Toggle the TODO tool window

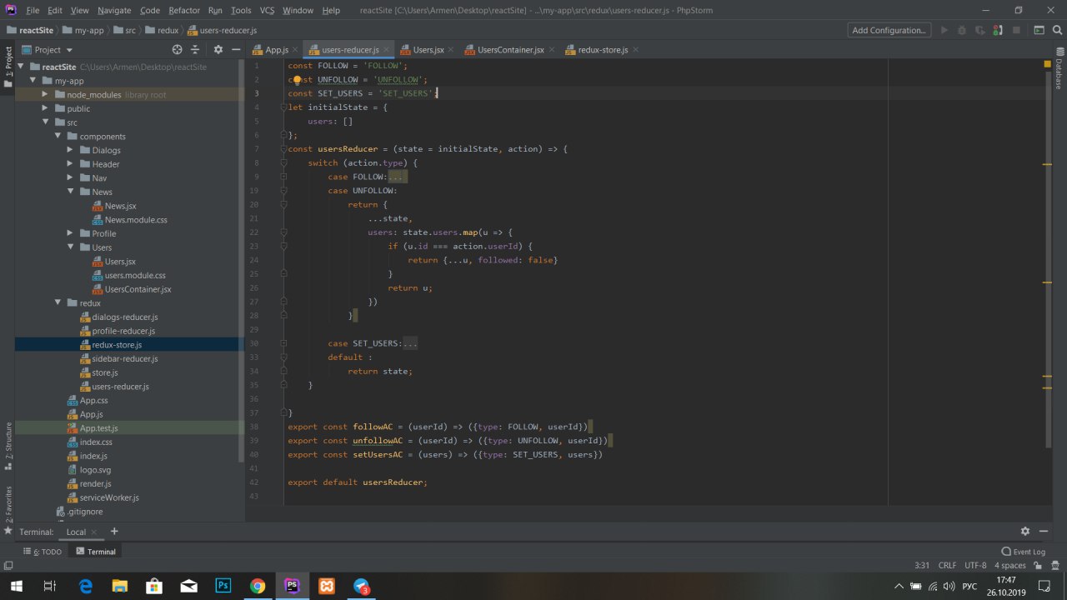click(45, 552)
